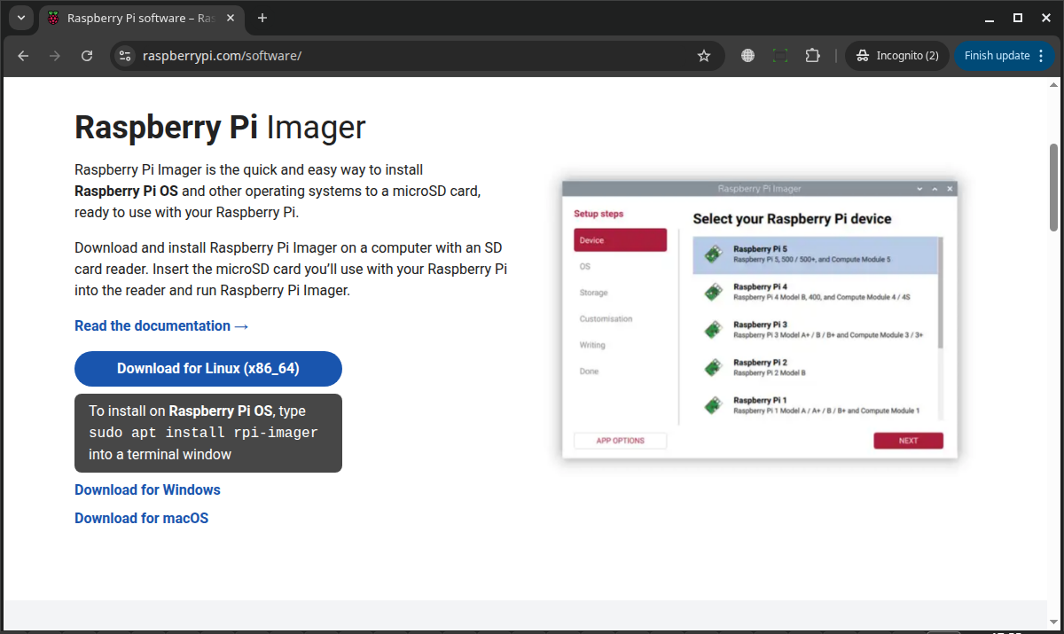
Task: Click the Download for Windows link
Action: (147, 489)
